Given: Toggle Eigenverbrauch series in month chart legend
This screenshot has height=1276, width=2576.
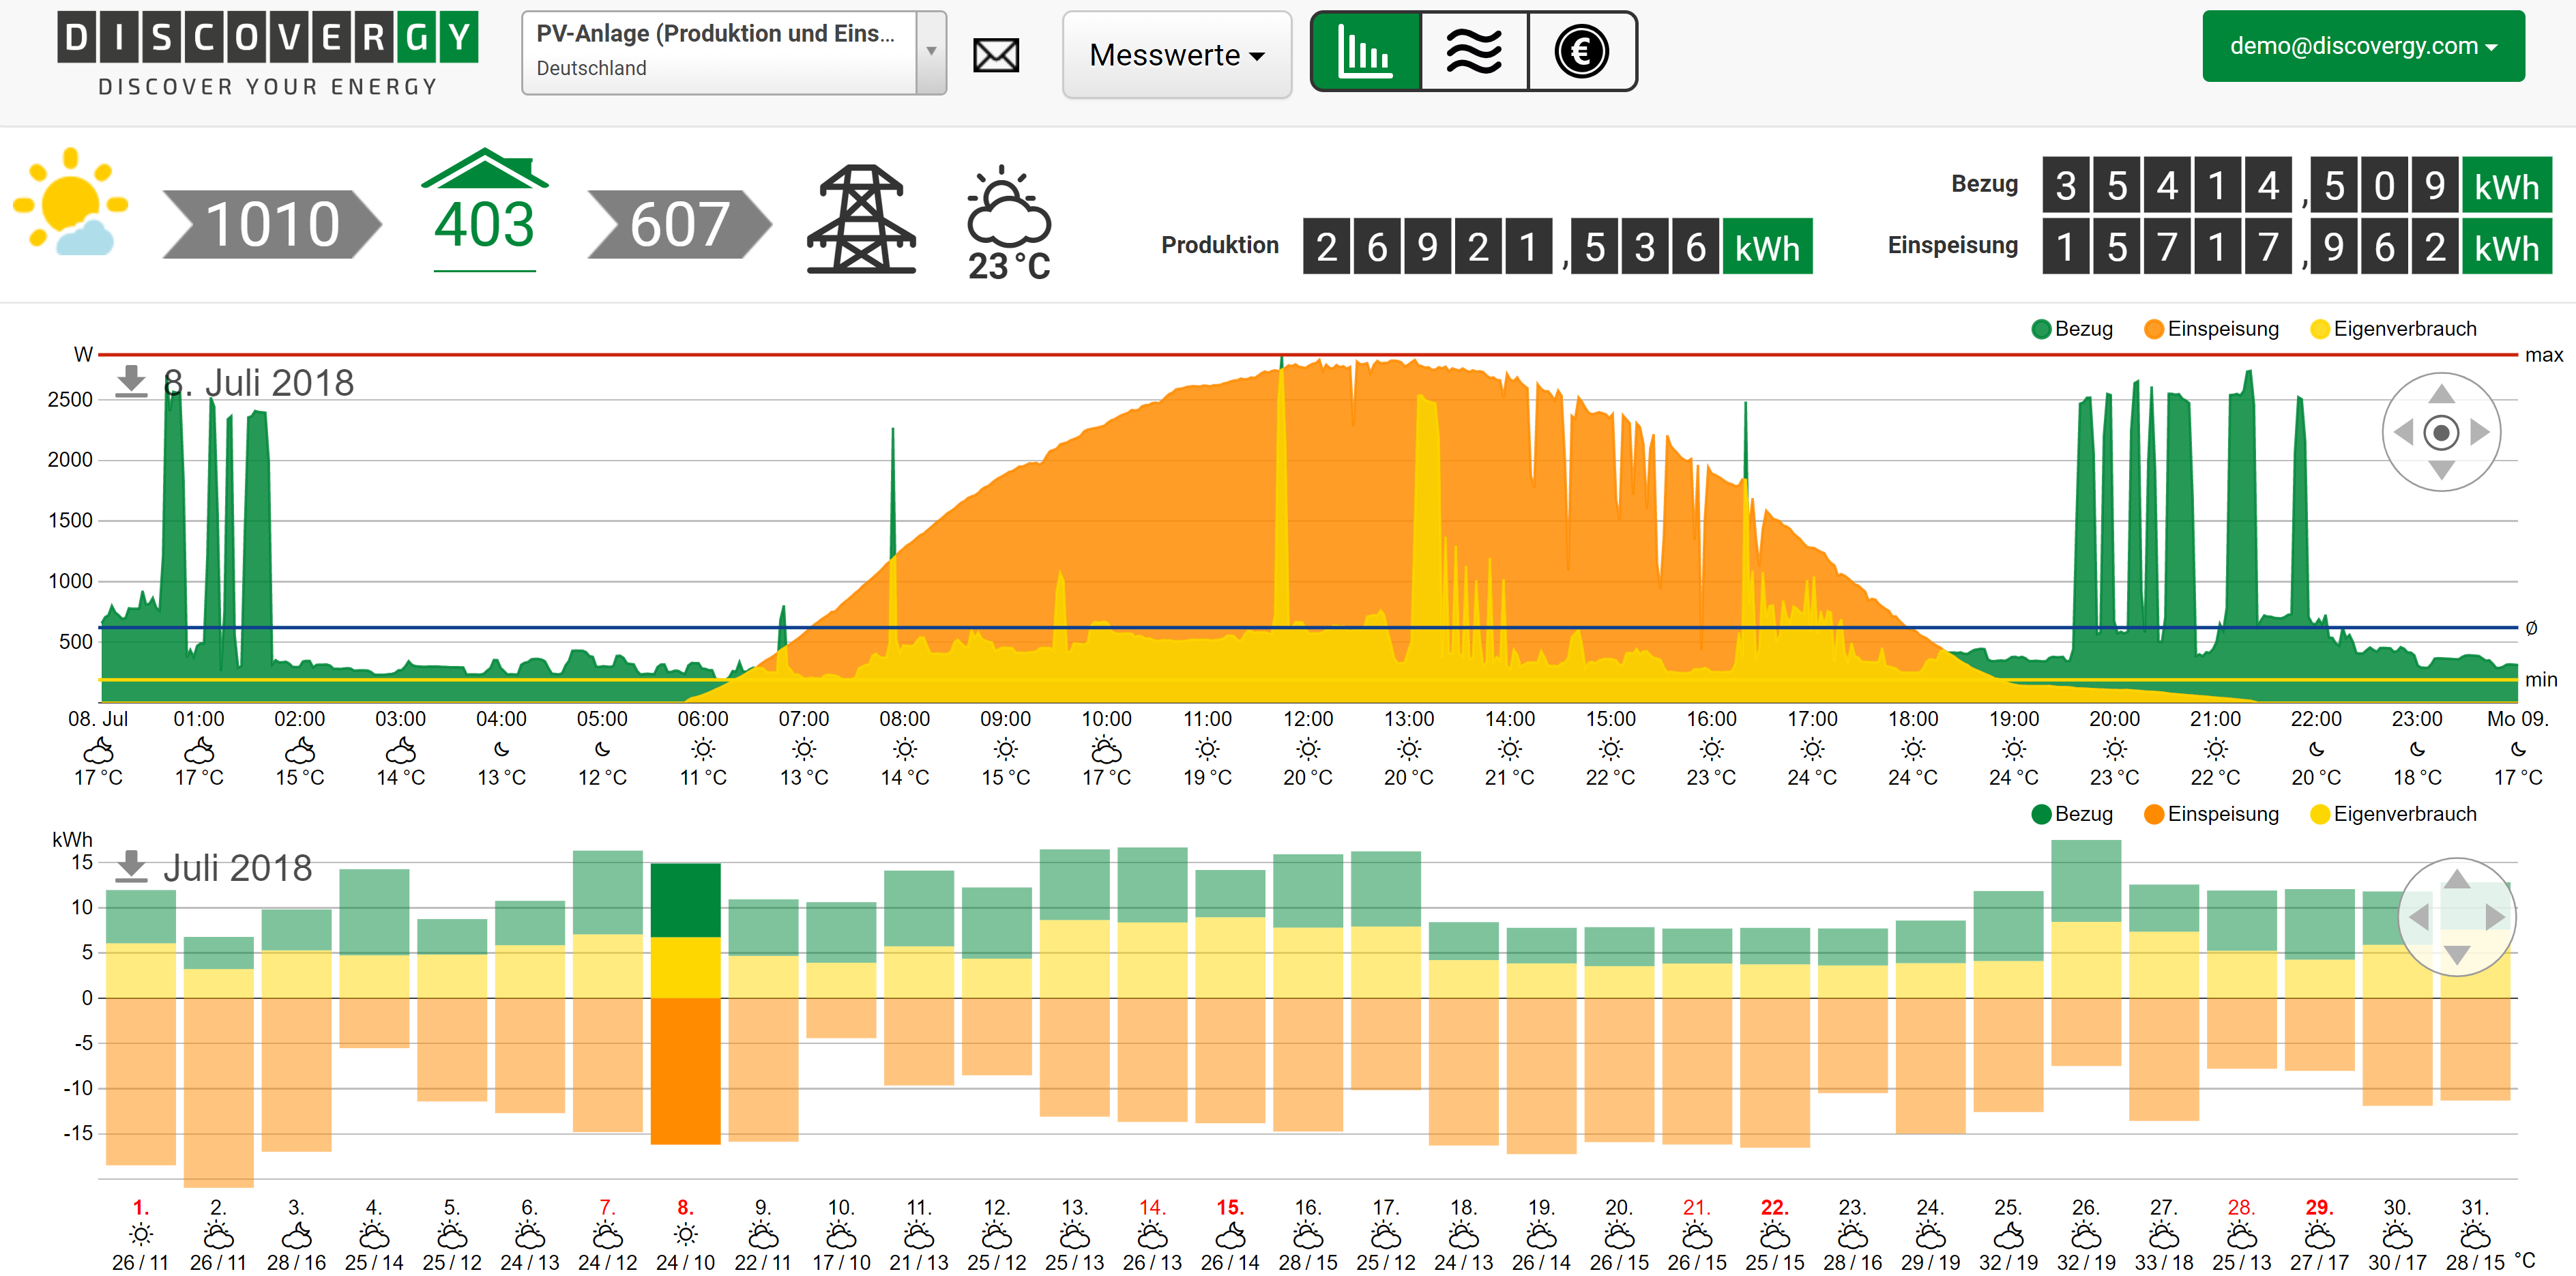Looking at the screenshot, I should [2394, 814].
